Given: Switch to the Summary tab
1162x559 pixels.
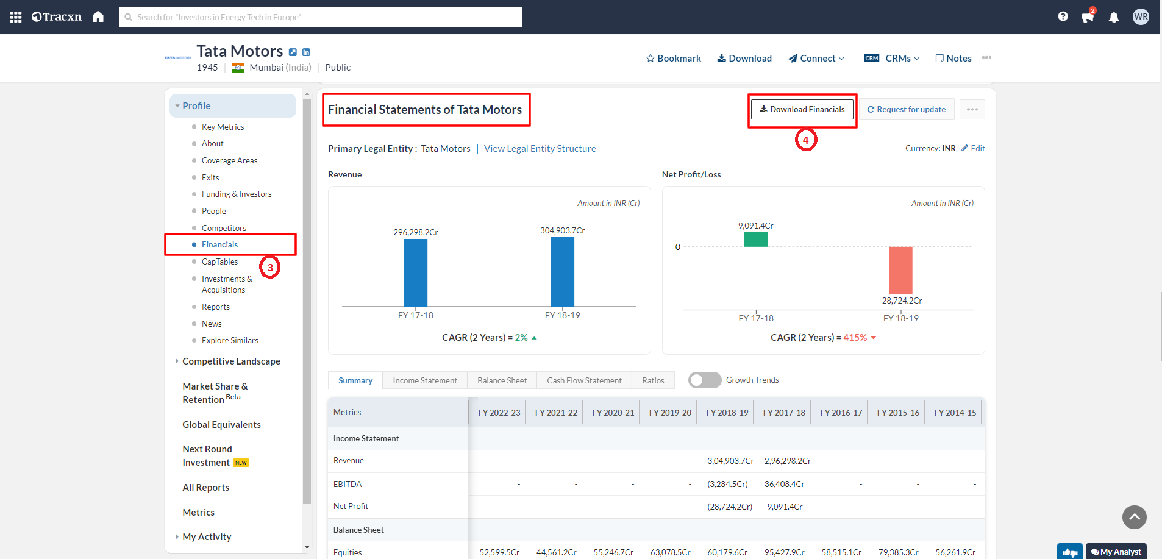Looking at the screenshot, I should [x=355, y=380].
